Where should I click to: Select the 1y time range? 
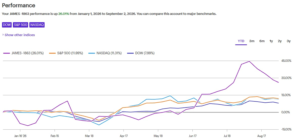pos(271,41)
